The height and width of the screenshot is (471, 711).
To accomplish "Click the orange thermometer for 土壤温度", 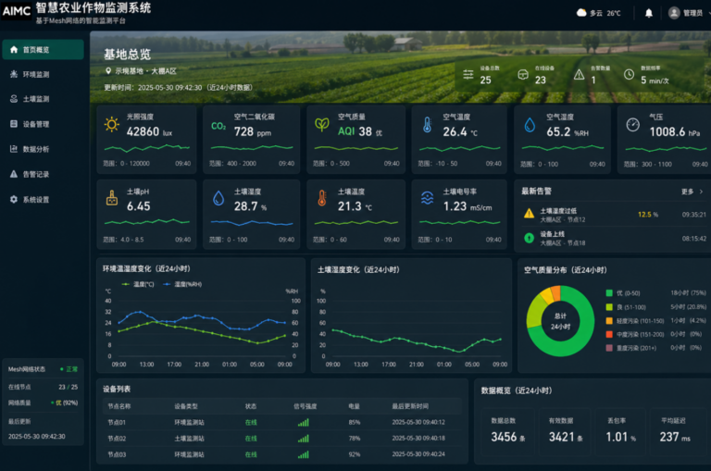I will (322, 198).
